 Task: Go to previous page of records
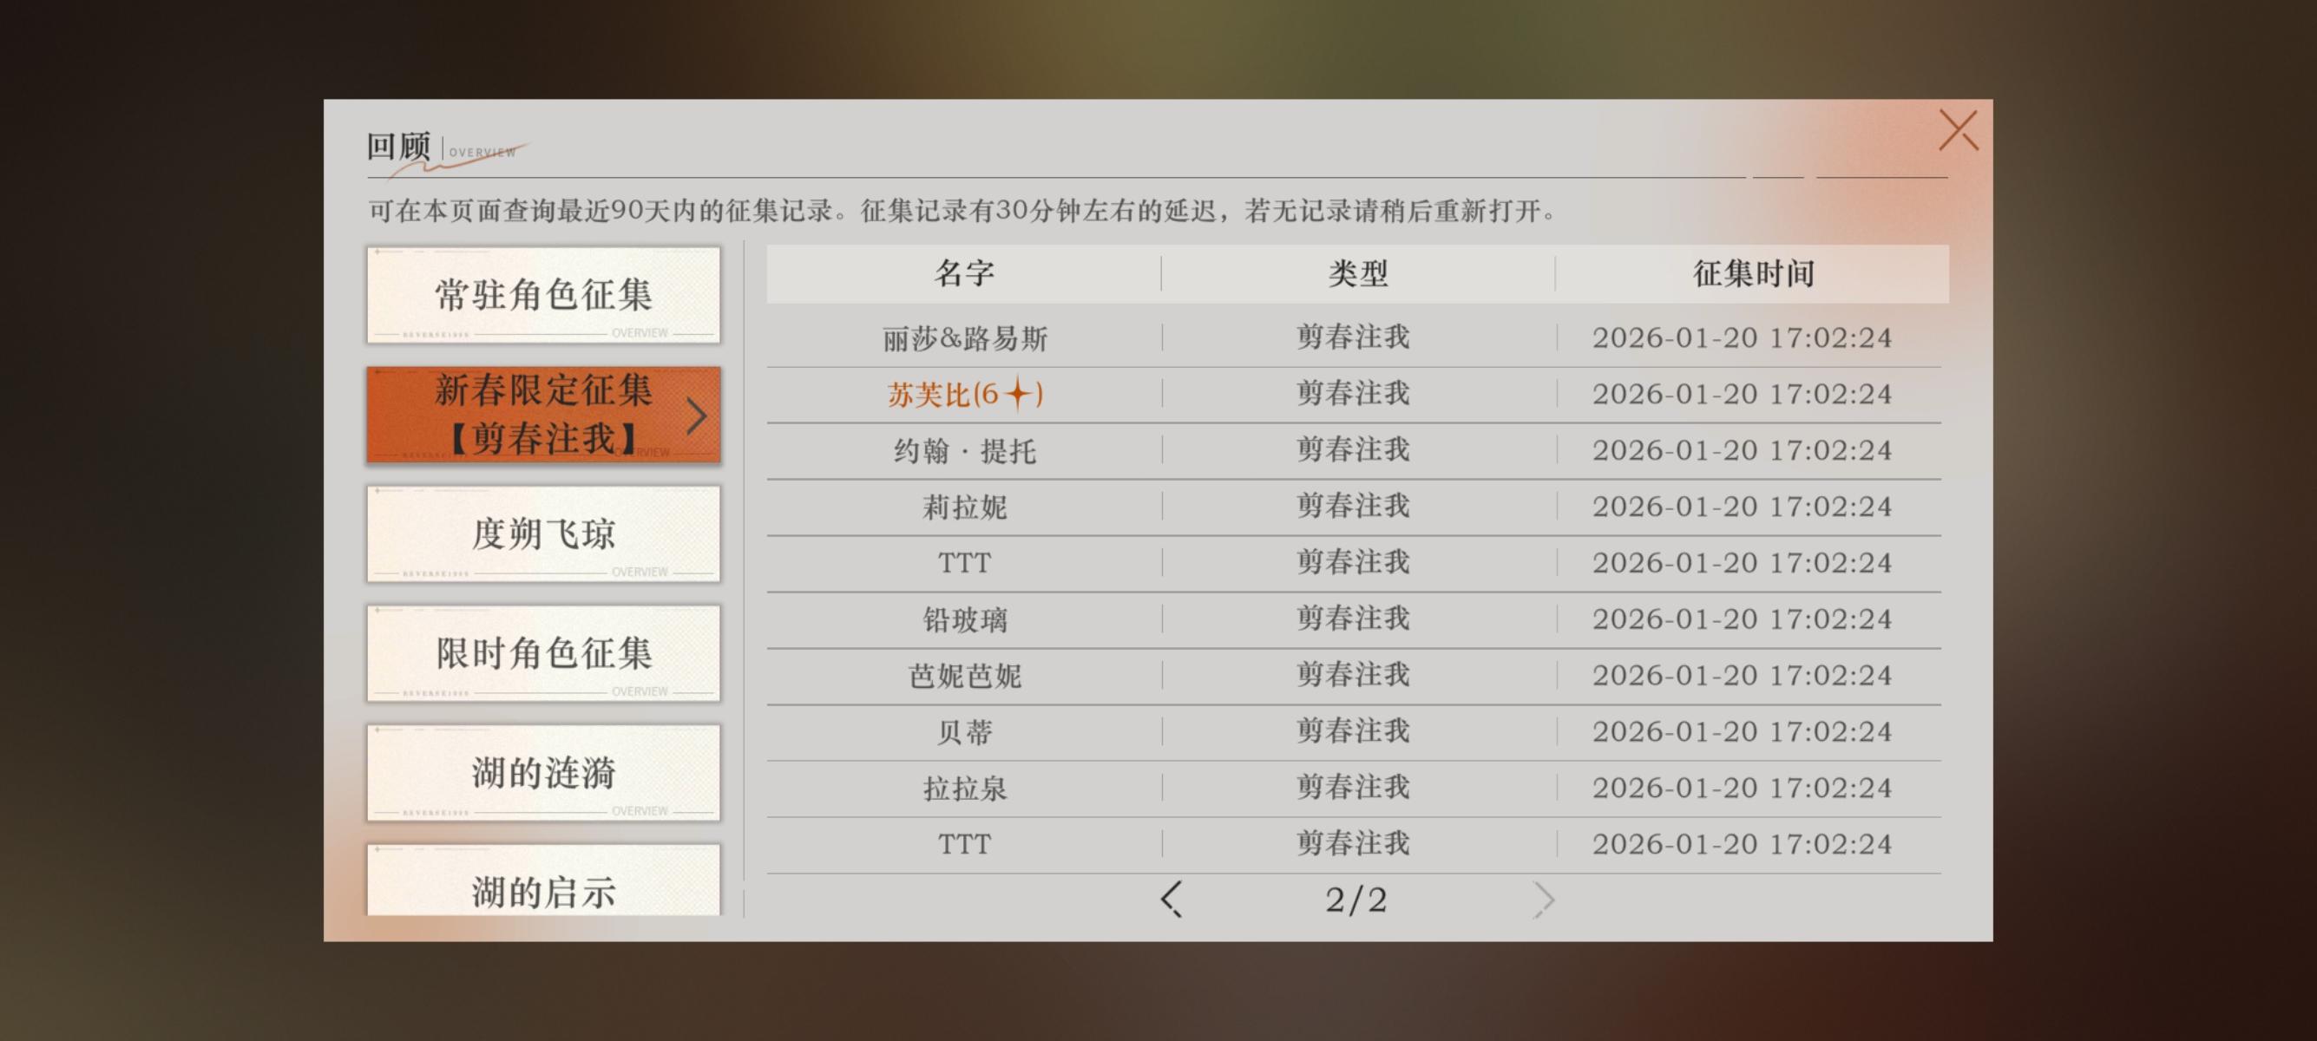[x=1172, y=898]
